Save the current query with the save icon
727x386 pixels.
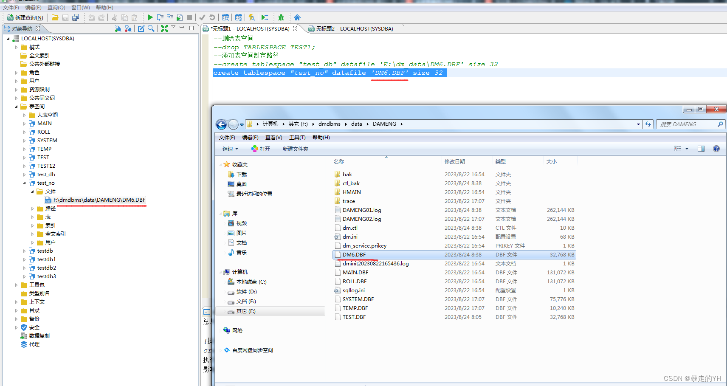coord(65,17)
